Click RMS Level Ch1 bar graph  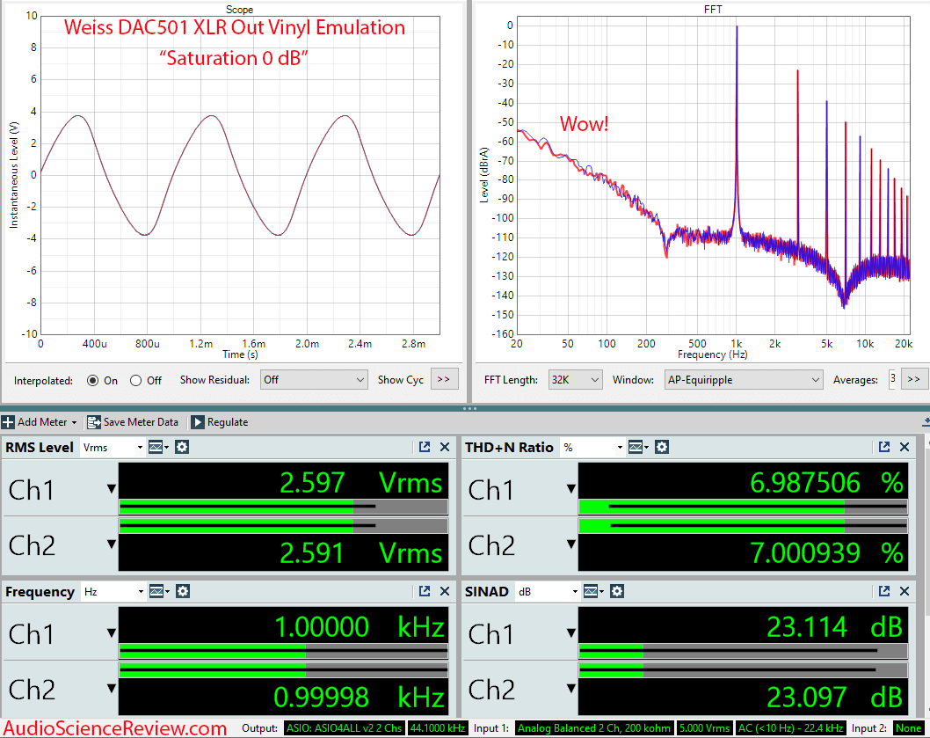tap(284, 507)
